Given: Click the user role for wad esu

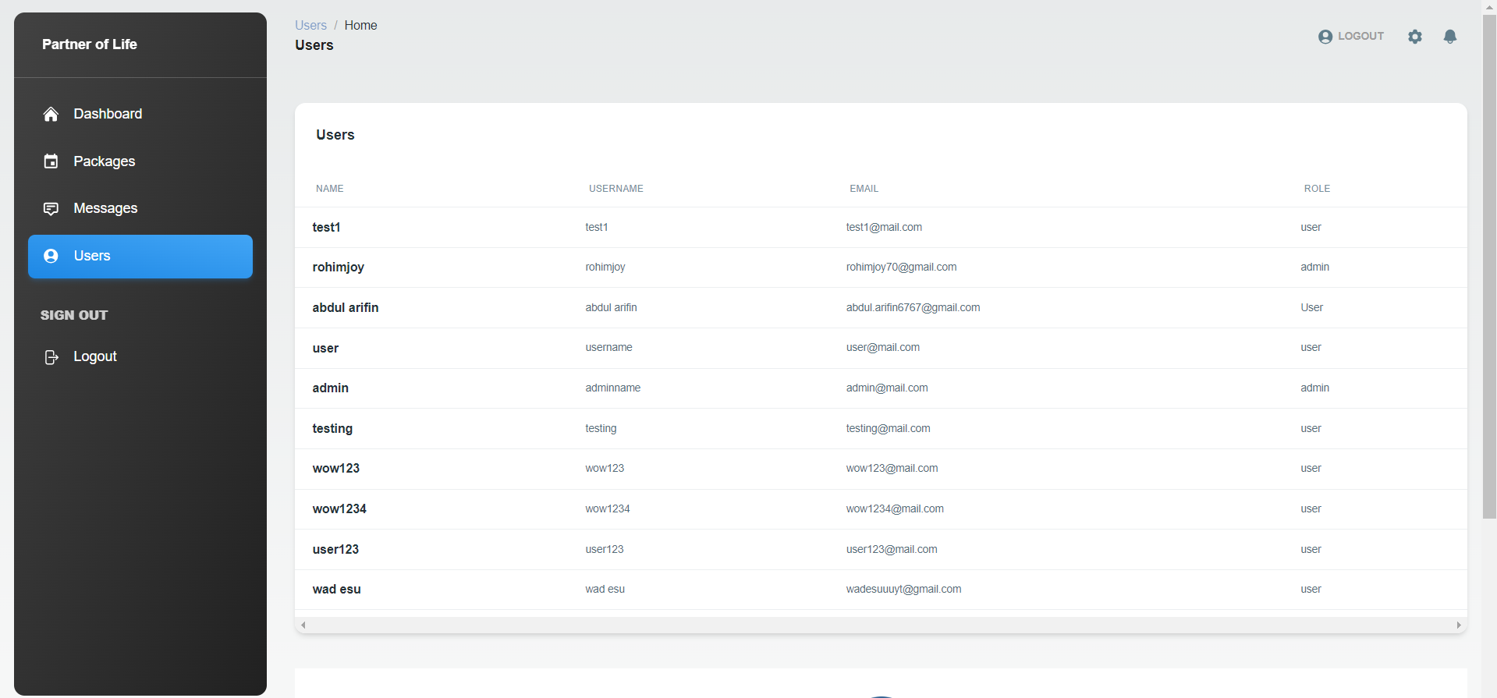Looking at the screenshot, I should pyautogui.click(x=1311, y=589).
